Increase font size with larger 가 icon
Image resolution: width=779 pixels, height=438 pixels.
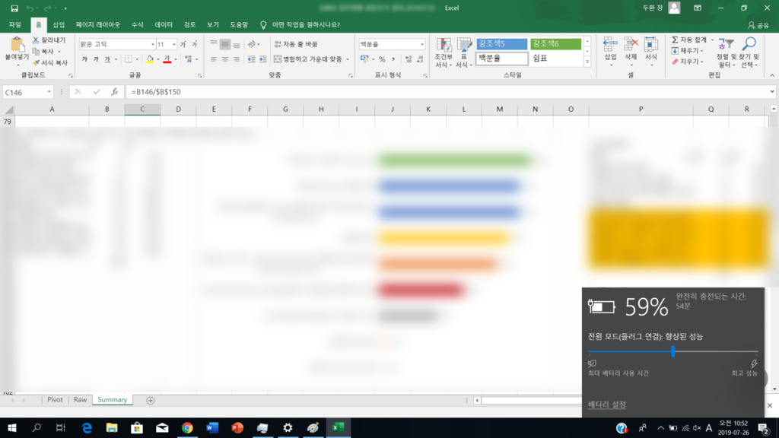click(183, 44)
